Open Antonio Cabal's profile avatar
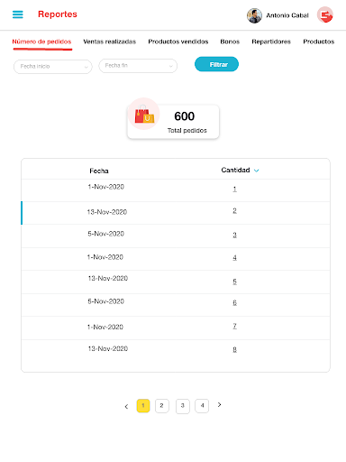 pyautogui.click(x=254, y=15)
